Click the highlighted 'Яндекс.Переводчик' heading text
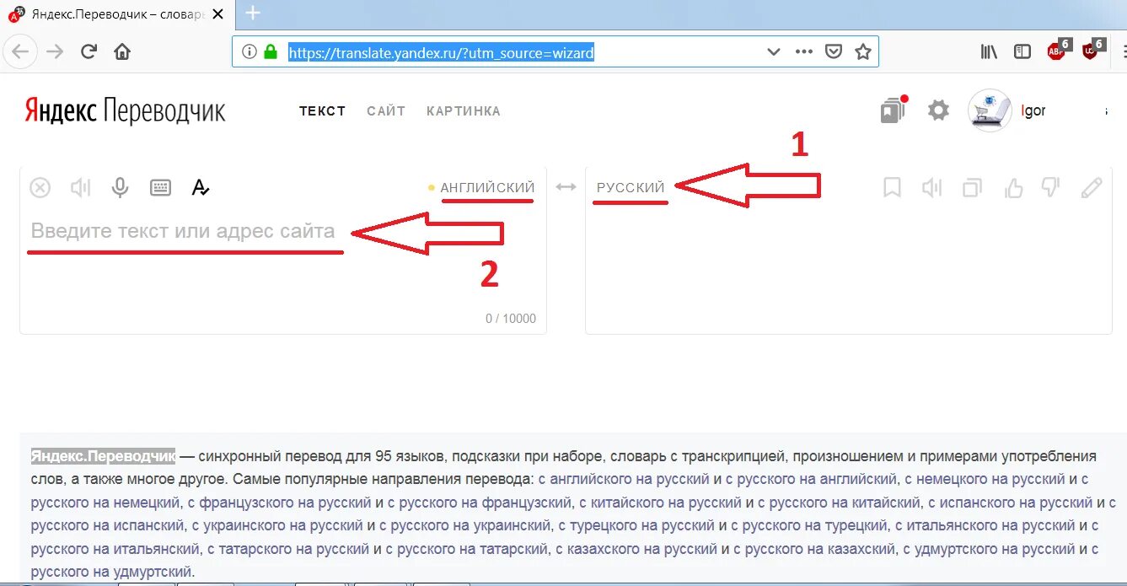 tap(103, 456)
